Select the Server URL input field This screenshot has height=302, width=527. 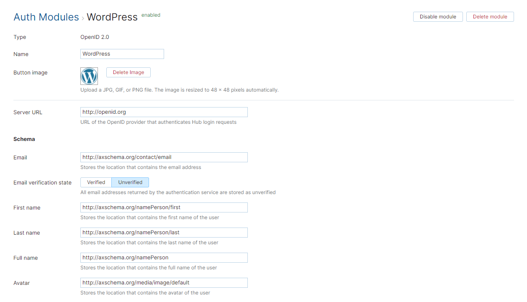(x=164, y=112)
